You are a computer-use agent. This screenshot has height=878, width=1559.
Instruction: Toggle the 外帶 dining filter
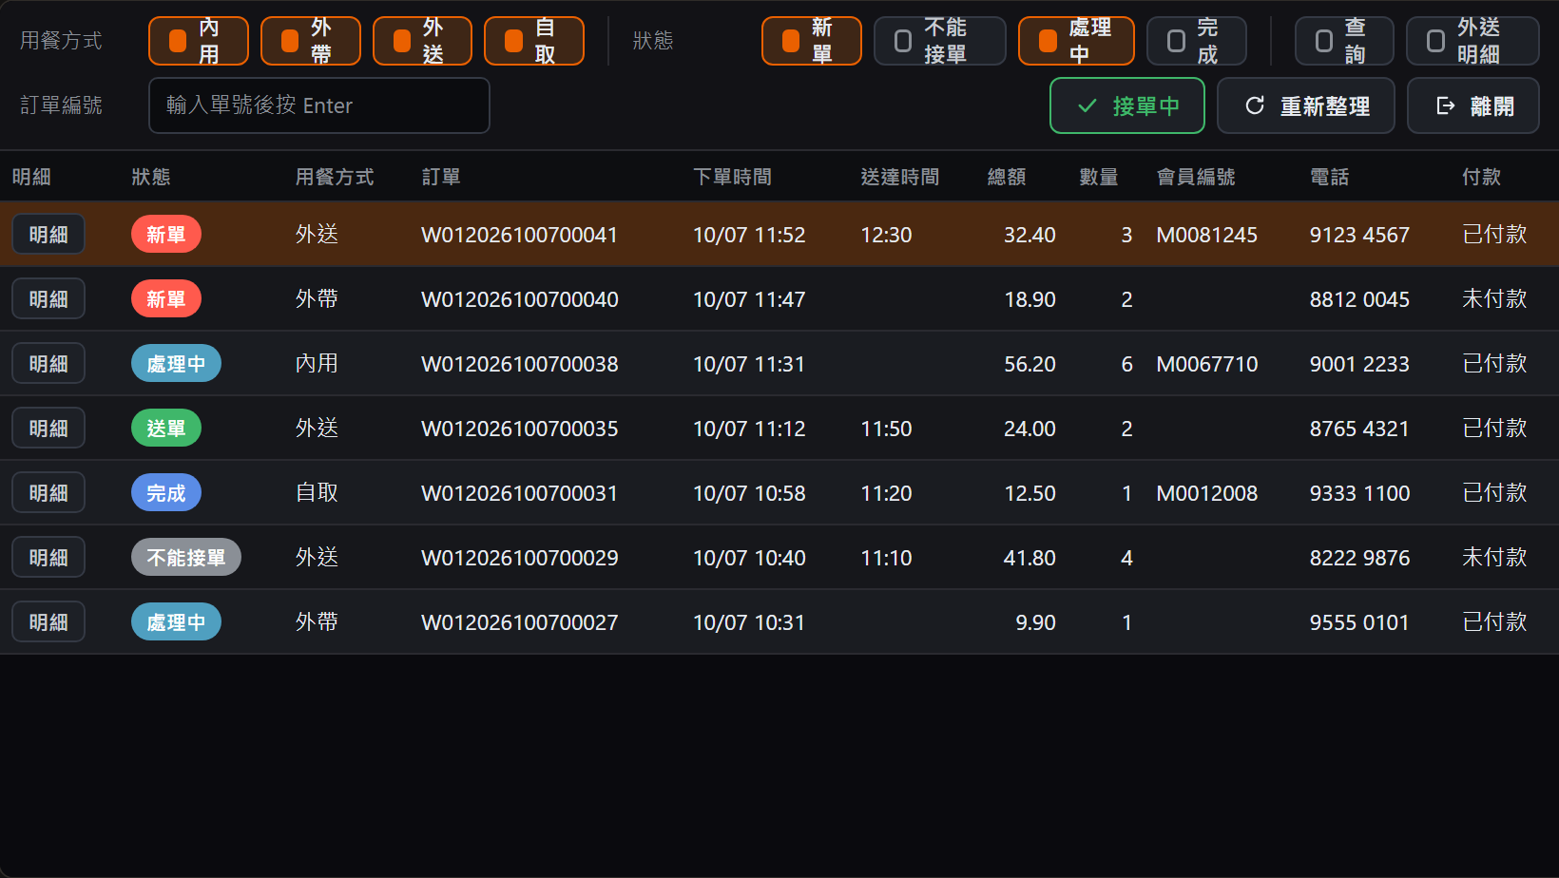(310, 41)
